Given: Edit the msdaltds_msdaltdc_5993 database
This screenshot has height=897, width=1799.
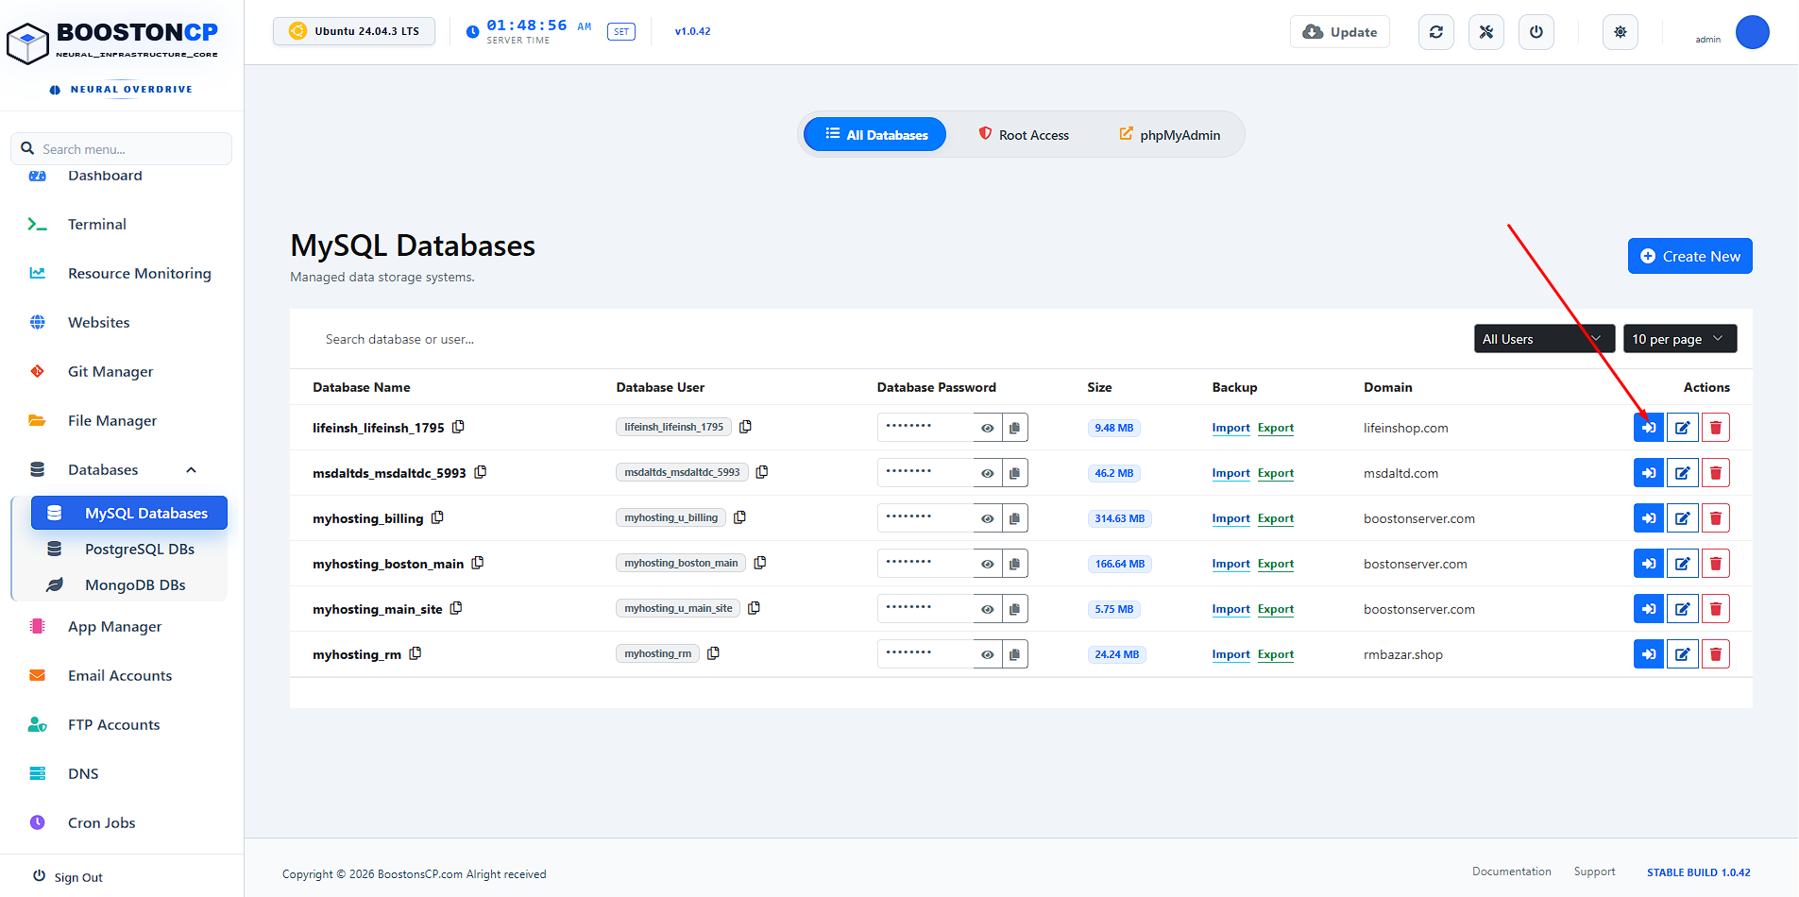Looking at the screenshot, I should [1682, 473].
